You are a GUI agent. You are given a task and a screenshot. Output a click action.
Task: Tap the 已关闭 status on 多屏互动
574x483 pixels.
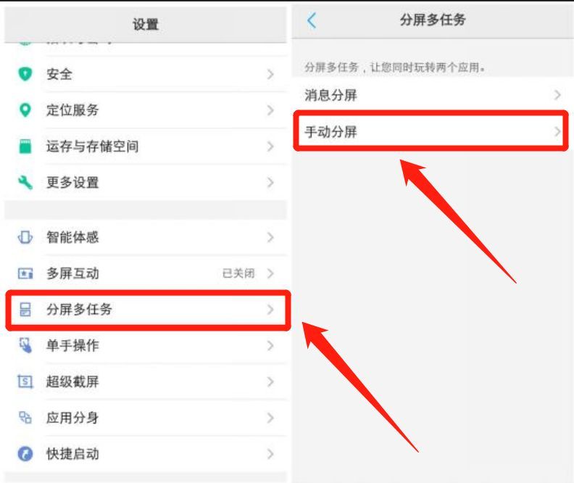(238, 273)
